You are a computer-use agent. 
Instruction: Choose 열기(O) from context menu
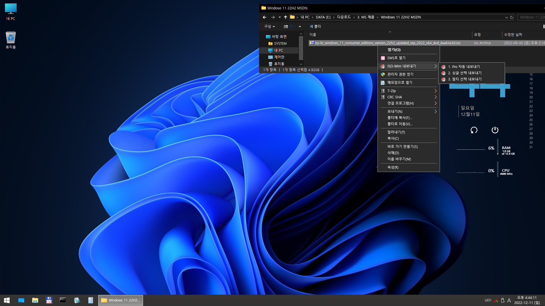[x=409, y=50]
